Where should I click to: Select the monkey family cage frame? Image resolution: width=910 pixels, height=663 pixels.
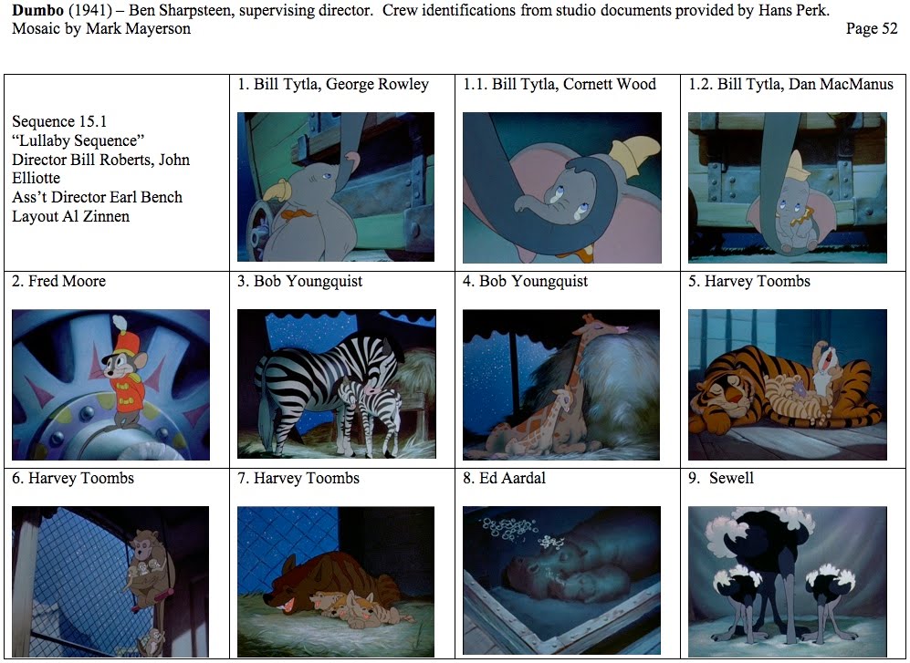coord(110,581)
